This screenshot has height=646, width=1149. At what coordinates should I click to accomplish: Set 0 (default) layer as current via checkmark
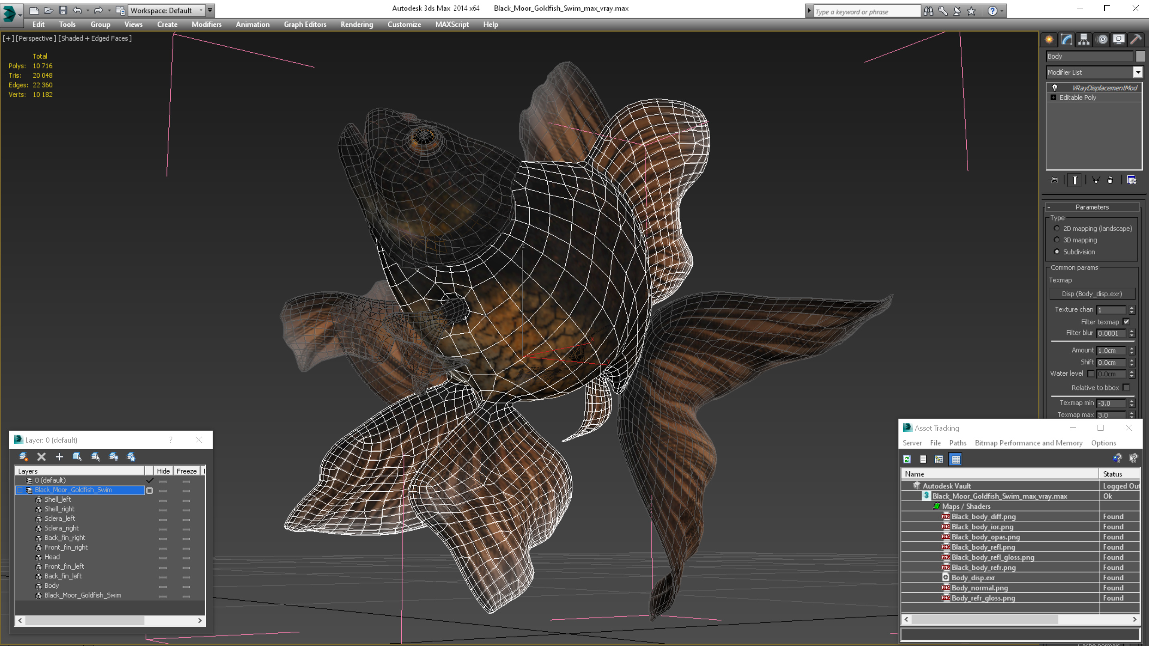click(150, 481)
